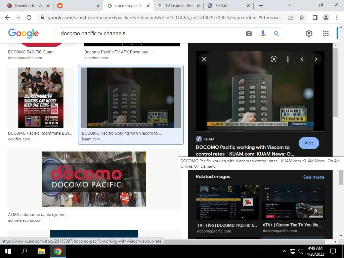The height and width of the screenshot is (258, 344).
Task: Click coroflot.com source link
Action: click(x=19, y=139)
